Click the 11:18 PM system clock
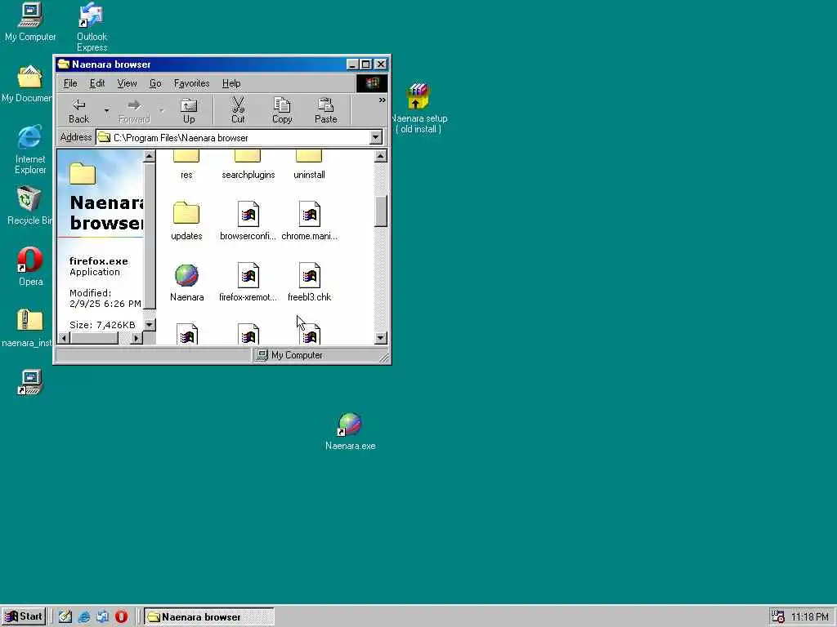 pyautogui.click(x=810, y=617)
